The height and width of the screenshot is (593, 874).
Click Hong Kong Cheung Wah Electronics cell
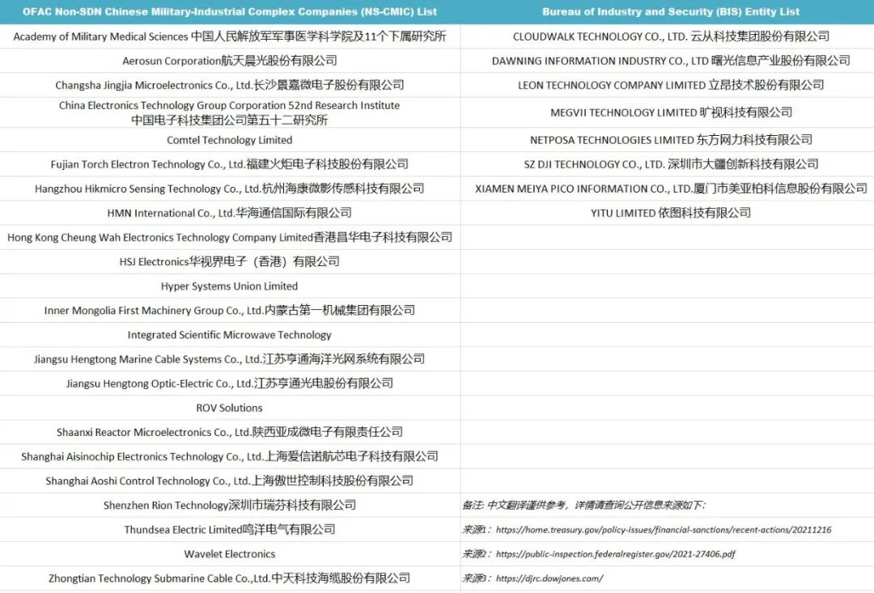click(230, 237)
